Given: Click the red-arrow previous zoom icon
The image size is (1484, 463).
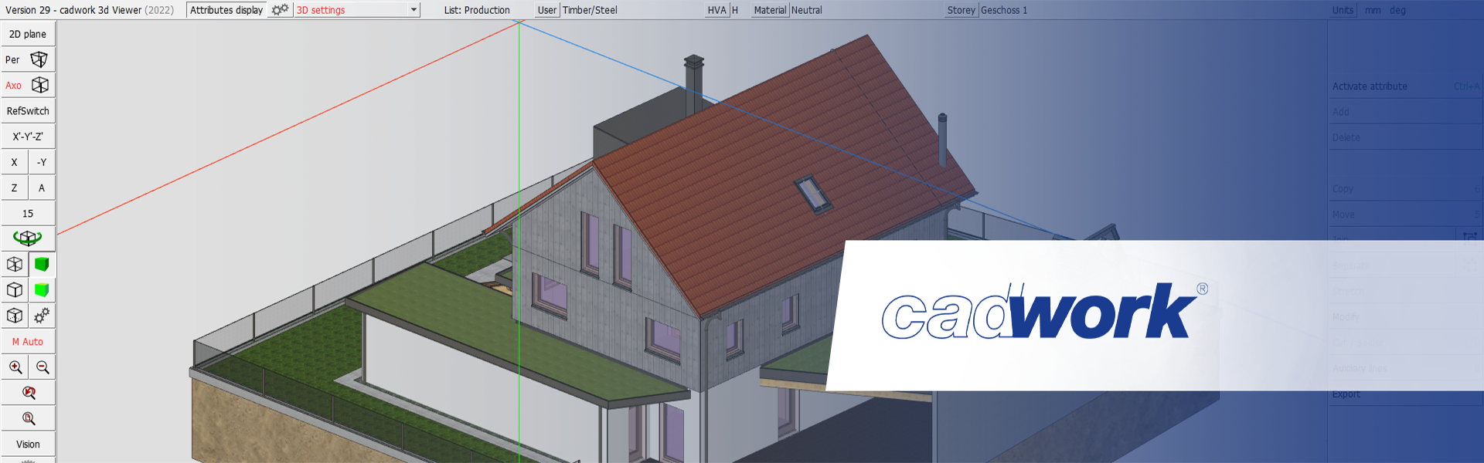Looking at the screenshot, I should tap(29, 393).
